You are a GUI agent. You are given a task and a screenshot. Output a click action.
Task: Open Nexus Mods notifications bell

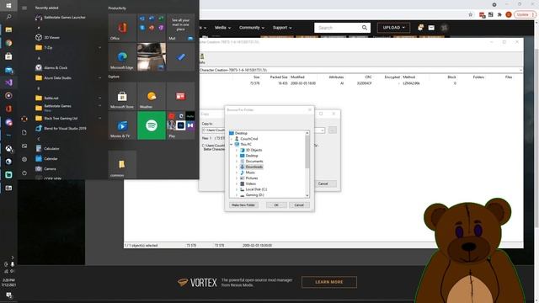(x=420, y=28)
